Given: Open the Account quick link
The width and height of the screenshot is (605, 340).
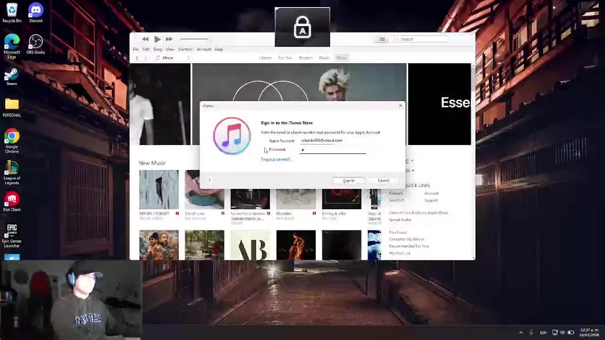Looking at the screenshot, I should coord(432,193).
